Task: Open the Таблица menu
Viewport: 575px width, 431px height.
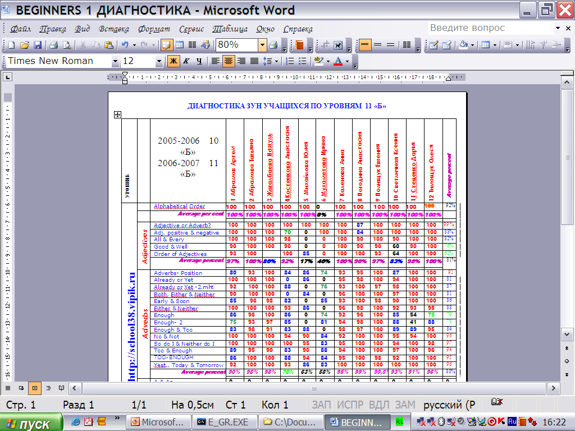Action: [230, 29]
